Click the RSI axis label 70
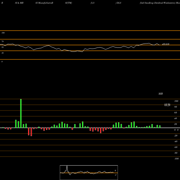180x180 pixels. tap(3, 41)
